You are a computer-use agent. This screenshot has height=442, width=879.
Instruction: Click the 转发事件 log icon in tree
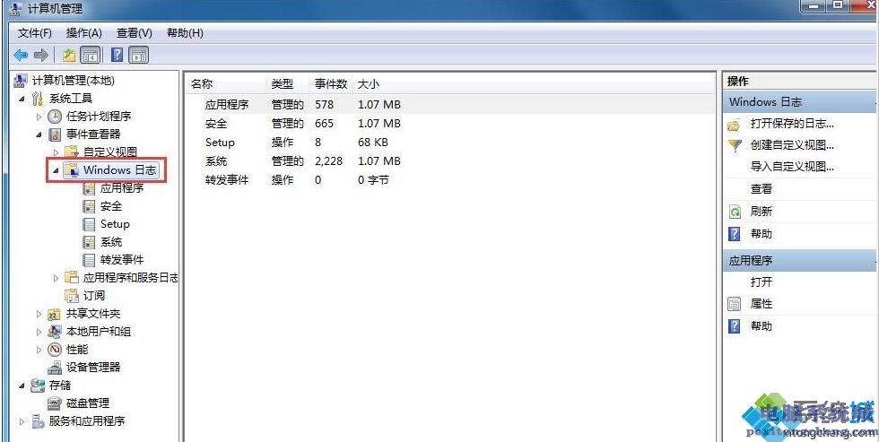(x=89, y=260)
